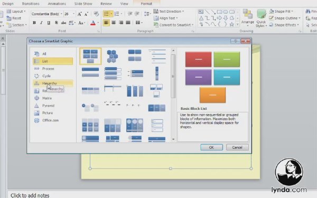Choose the Cycle SmartArt category
Image resolution: width=317 pixels, height=198 pixels.
[53, 76]
